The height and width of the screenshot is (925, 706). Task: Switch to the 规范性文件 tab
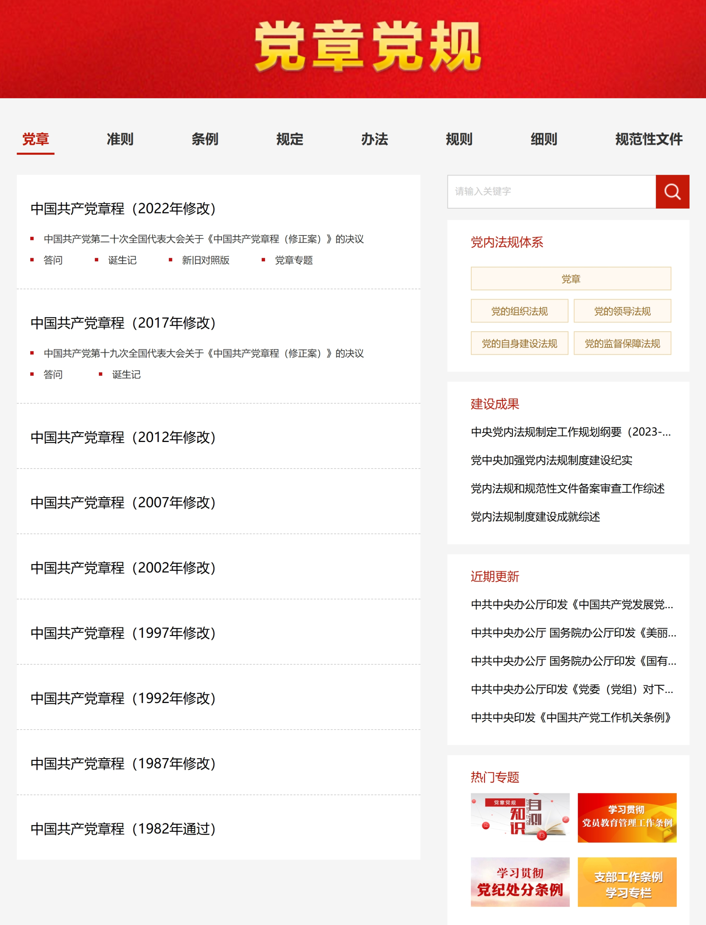649,139
